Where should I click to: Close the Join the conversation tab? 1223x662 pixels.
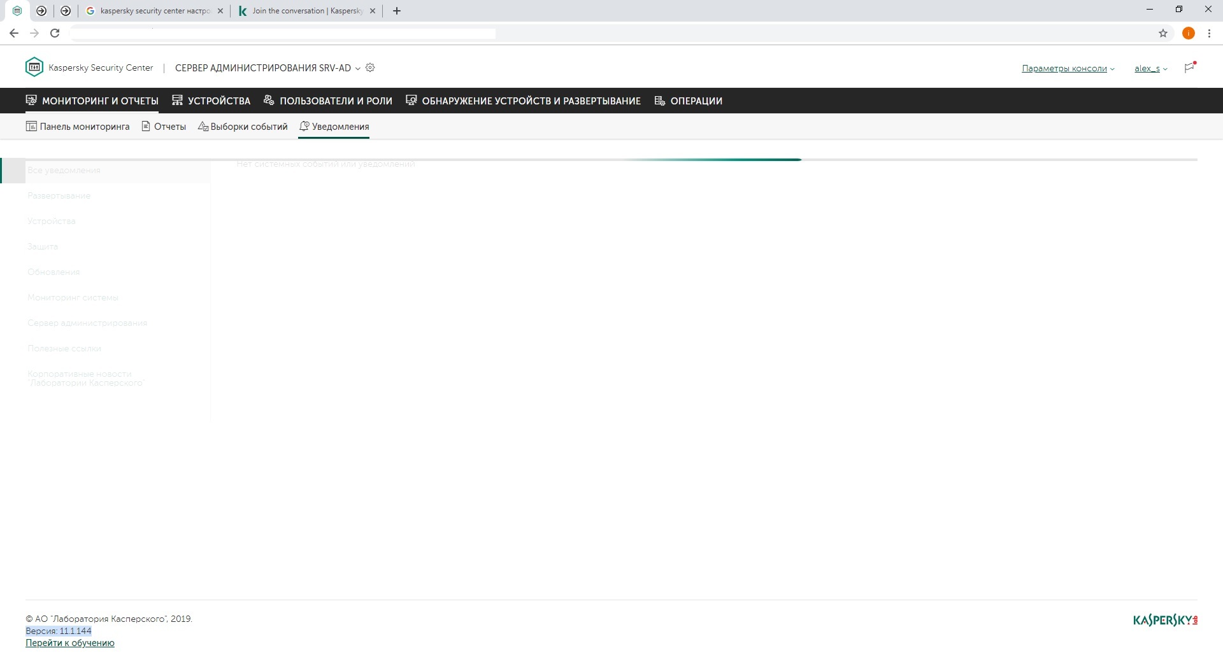373,11
